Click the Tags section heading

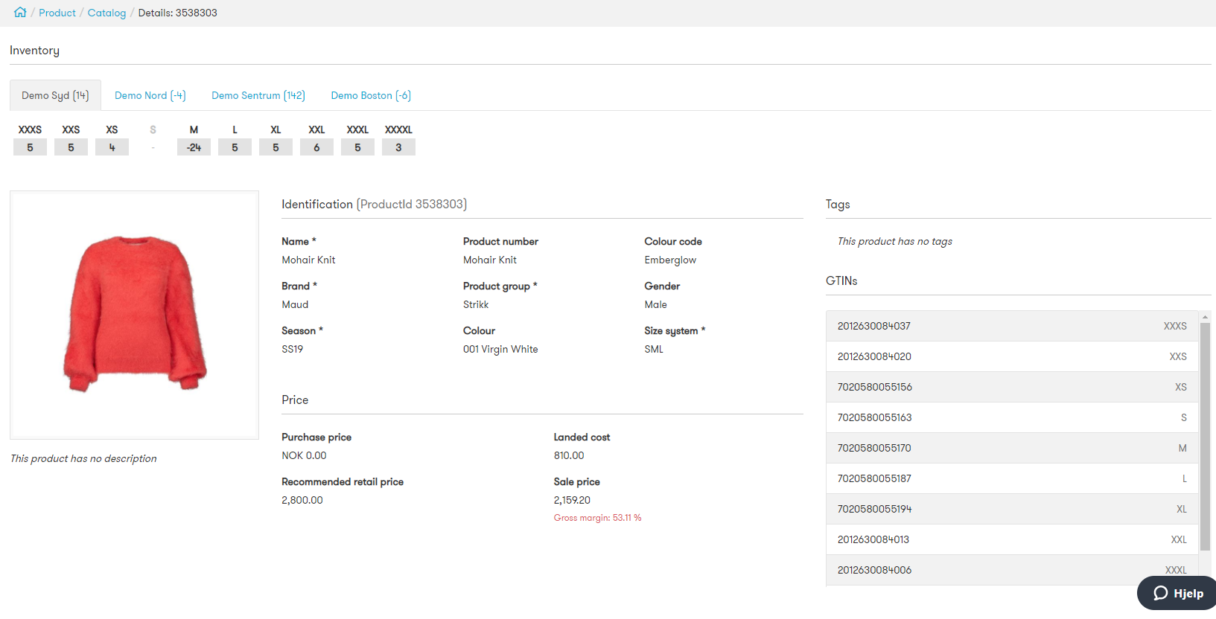(x=838, y=204)
